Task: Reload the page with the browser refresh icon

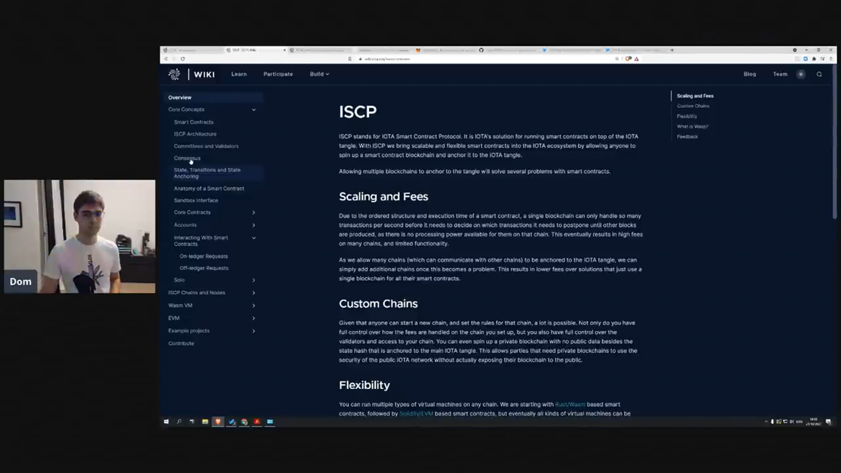Action: pos(183,59)
